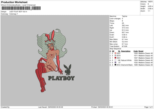Click the barcode in the worksheet header
The width and height of the screenshot is (154, 109).
[x=21, y=8]
